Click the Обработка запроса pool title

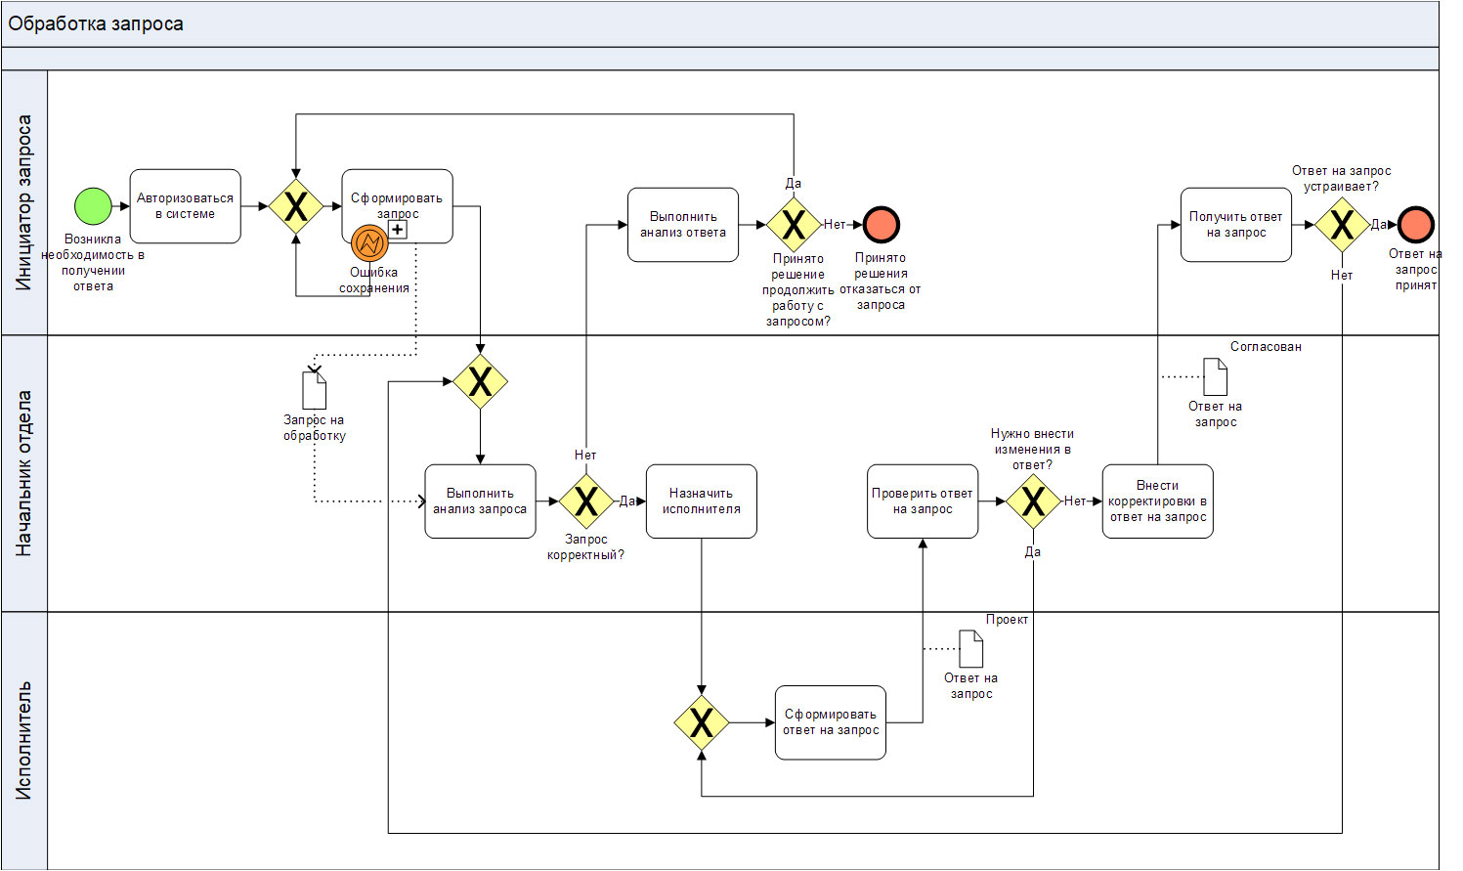pyautogui.click(x=96, y=24)
